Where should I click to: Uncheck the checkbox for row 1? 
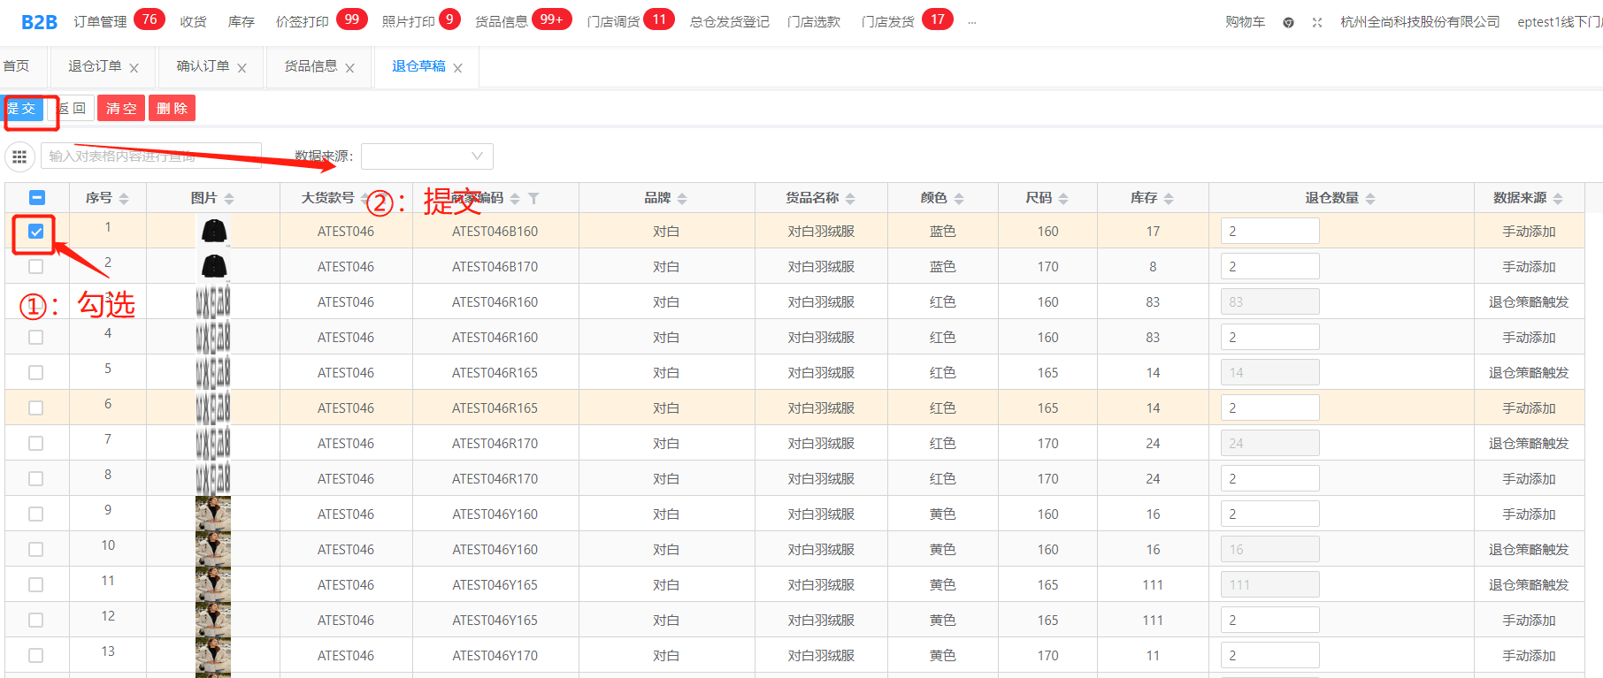(35, 232)
